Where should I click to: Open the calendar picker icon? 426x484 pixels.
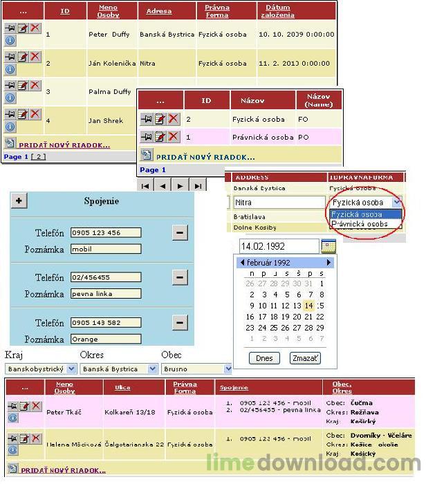328,246
